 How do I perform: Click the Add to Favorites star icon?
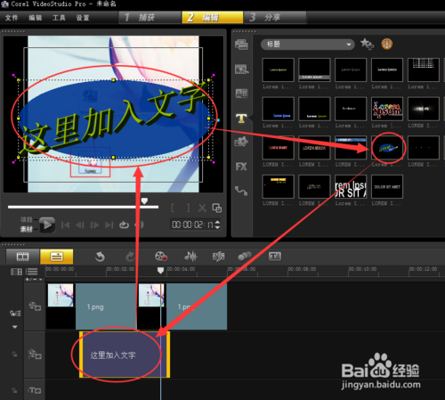pos(367,45)
